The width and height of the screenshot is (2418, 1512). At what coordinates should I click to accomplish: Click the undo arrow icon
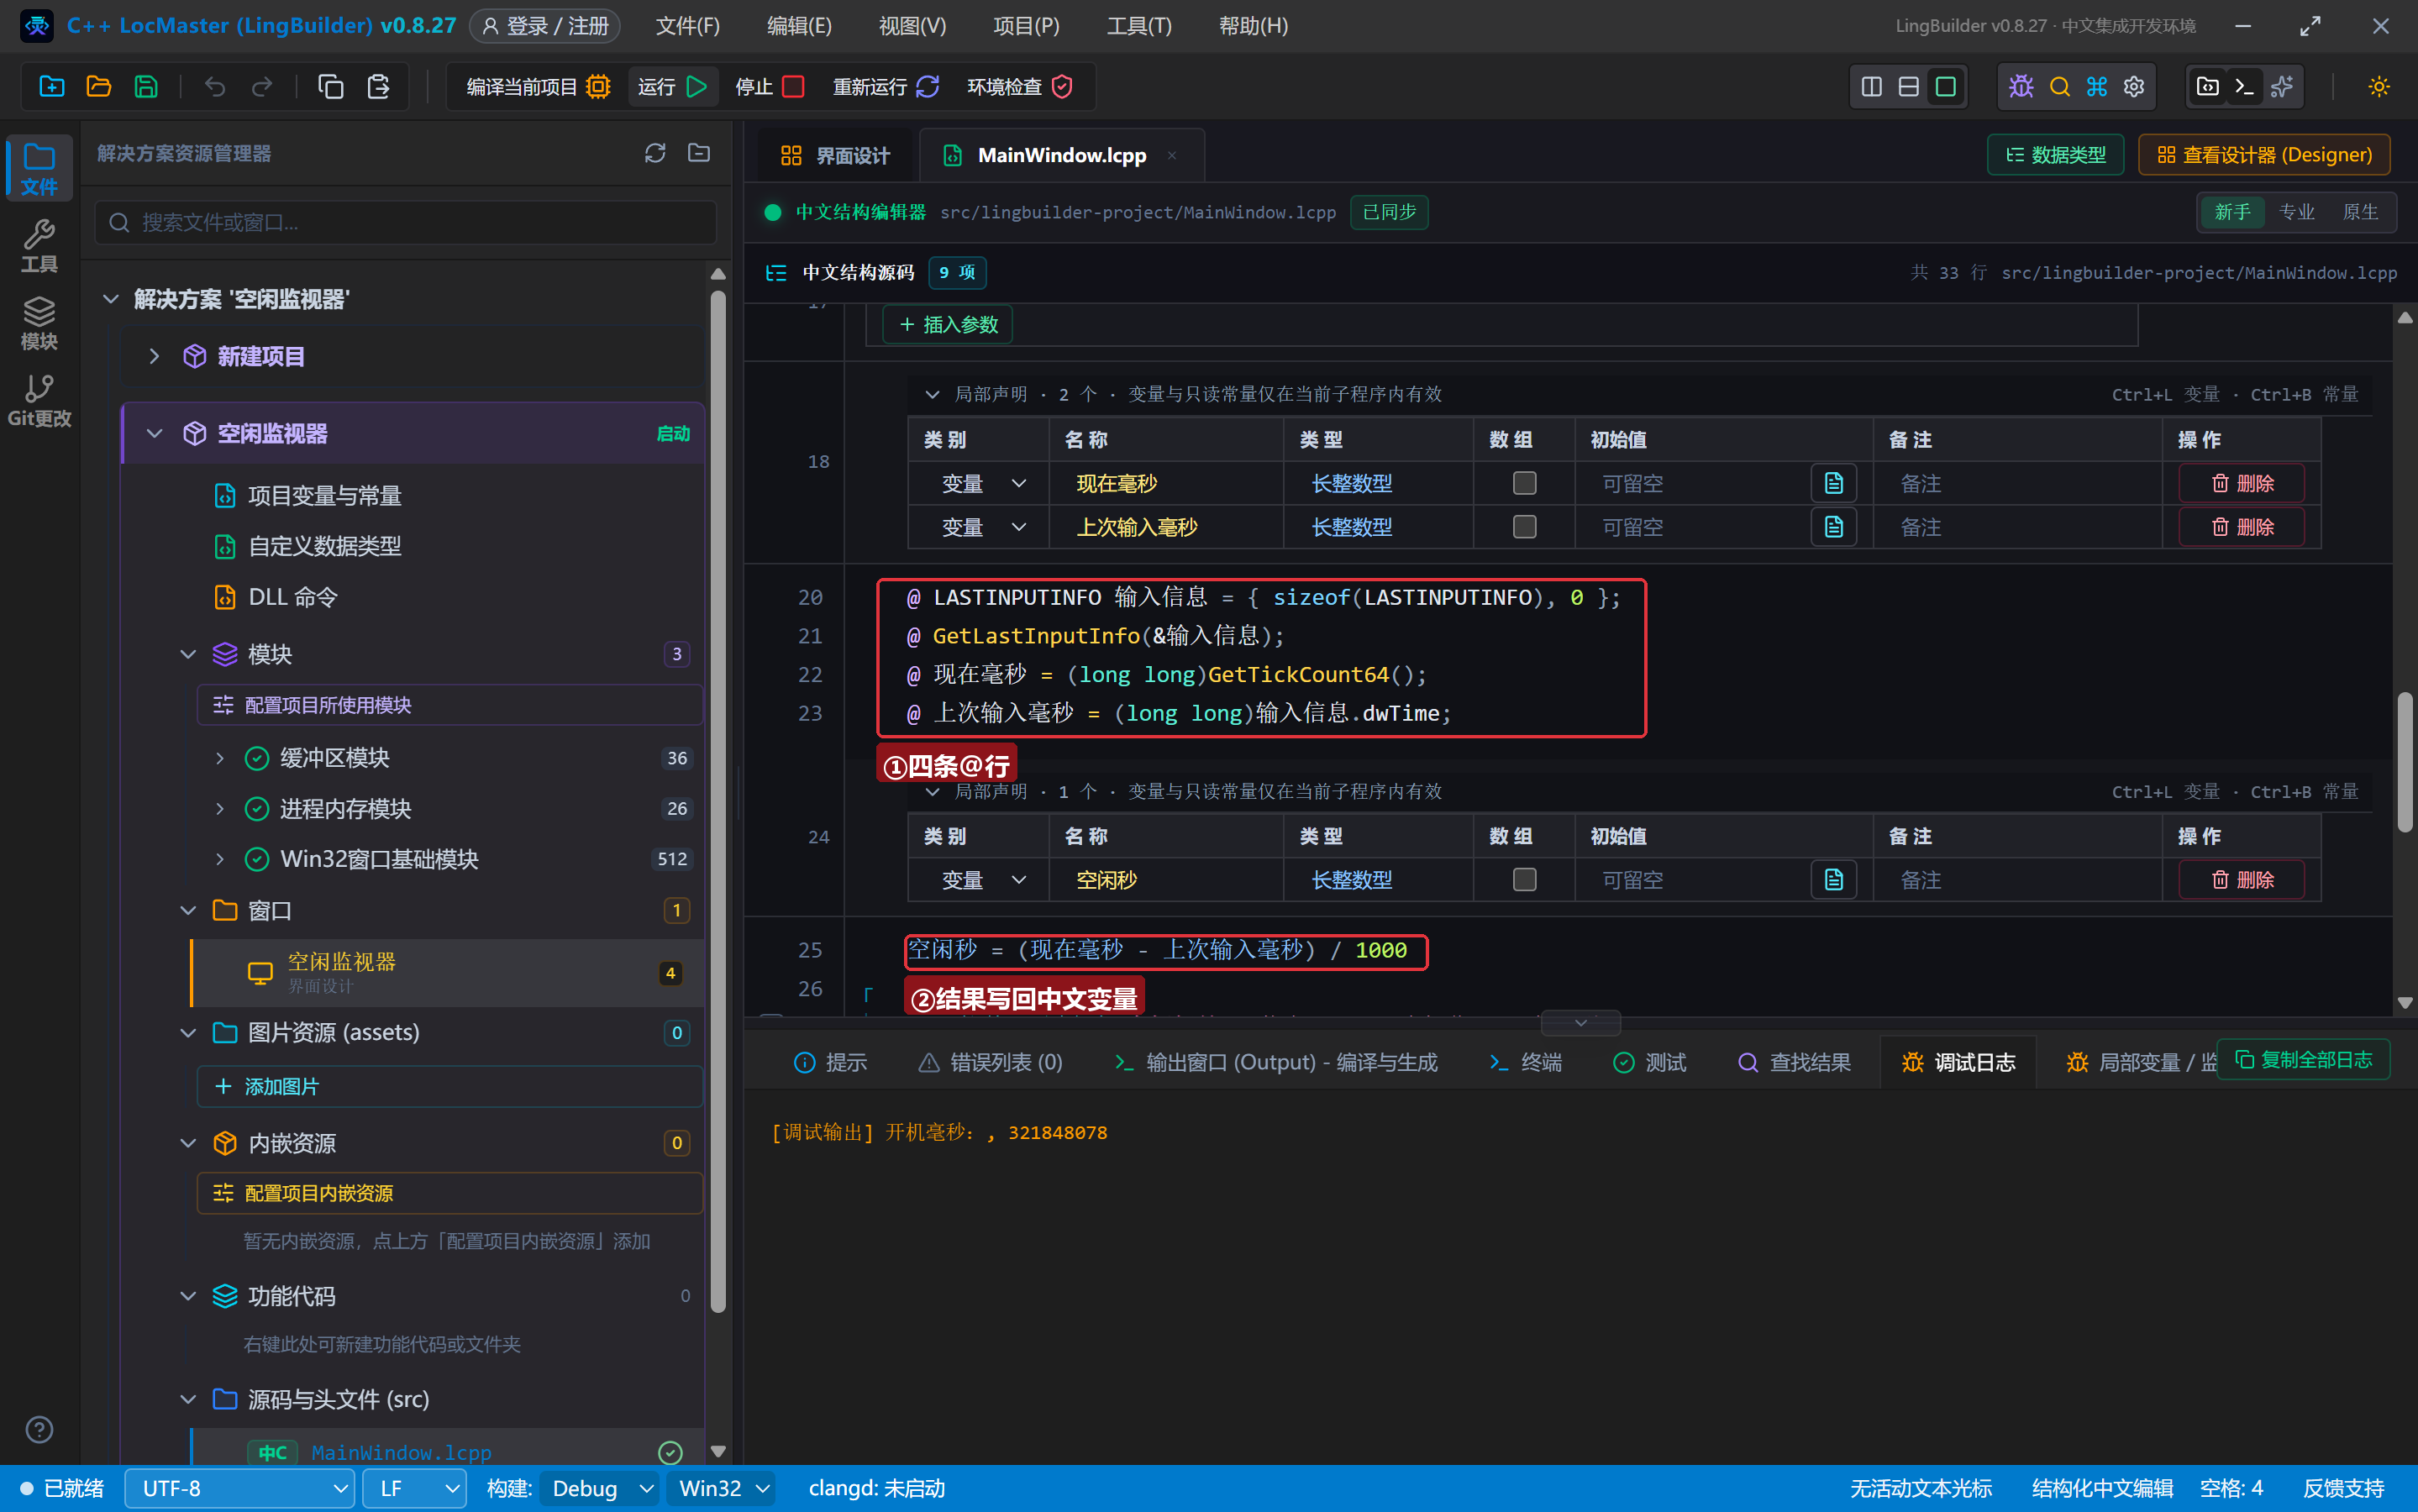(215, 87)
